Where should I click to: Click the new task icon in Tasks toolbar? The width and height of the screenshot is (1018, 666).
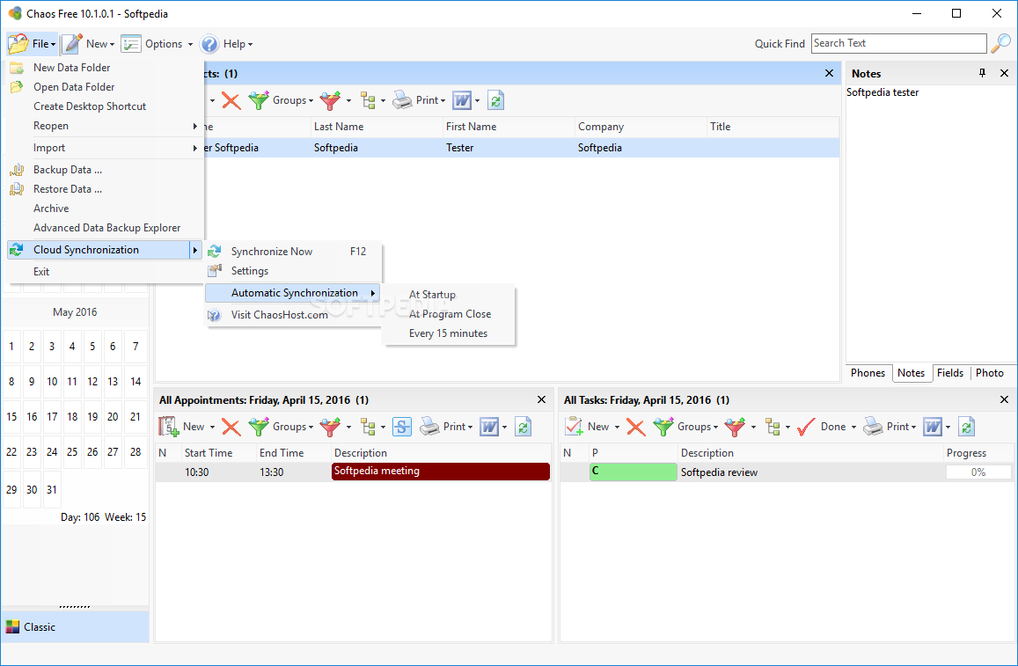click(x=574, y=427)
